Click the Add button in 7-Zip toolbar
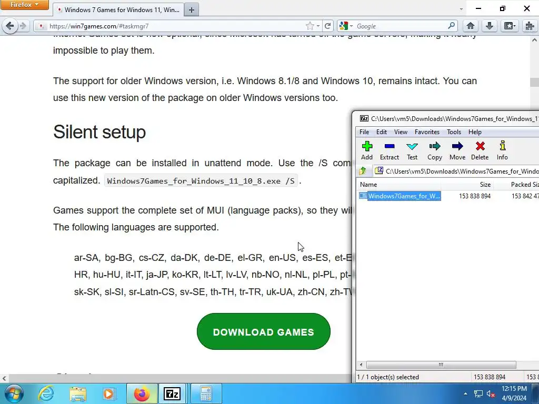The height and width of the screenshot is (404, 539). (x=367, y=150)
